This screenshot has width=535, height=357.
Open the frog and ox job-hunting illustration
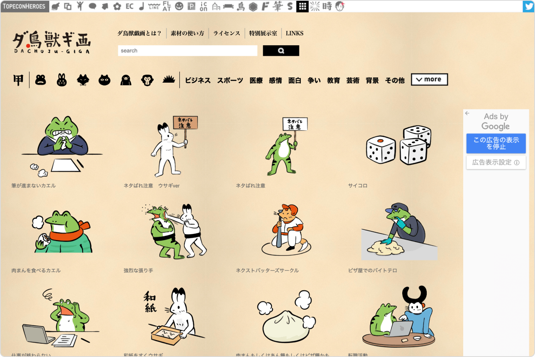click(399, 317)
